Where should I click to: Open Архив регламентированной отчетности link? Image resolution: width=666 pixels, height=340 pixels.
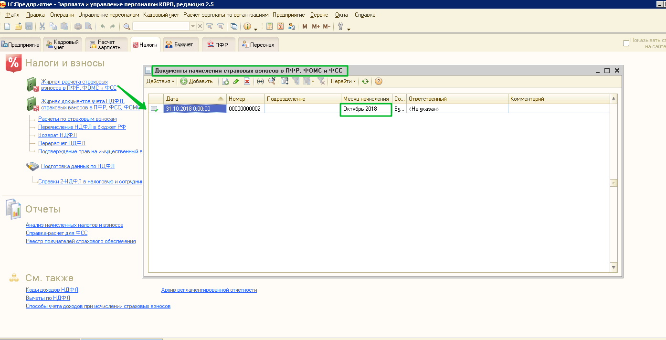click(x=209, y=290)
